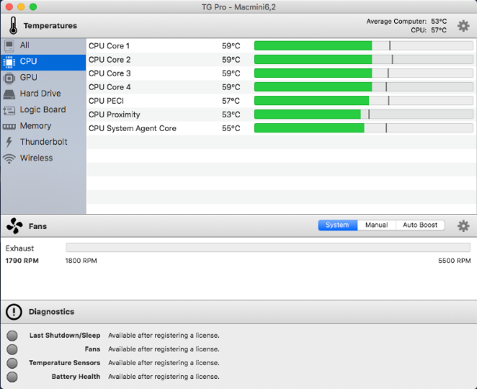Open Fans settings gear

(x=463, y=226)
